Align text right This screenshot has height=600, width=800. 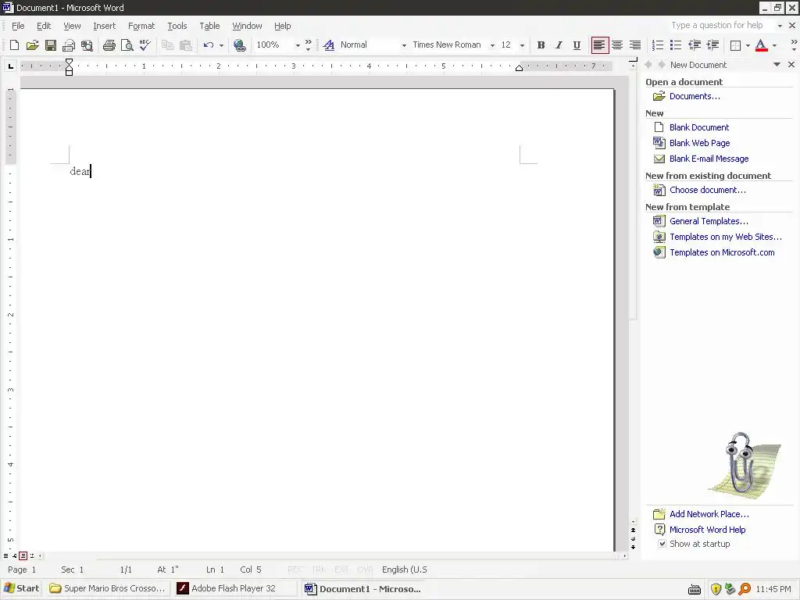point(635,45)
